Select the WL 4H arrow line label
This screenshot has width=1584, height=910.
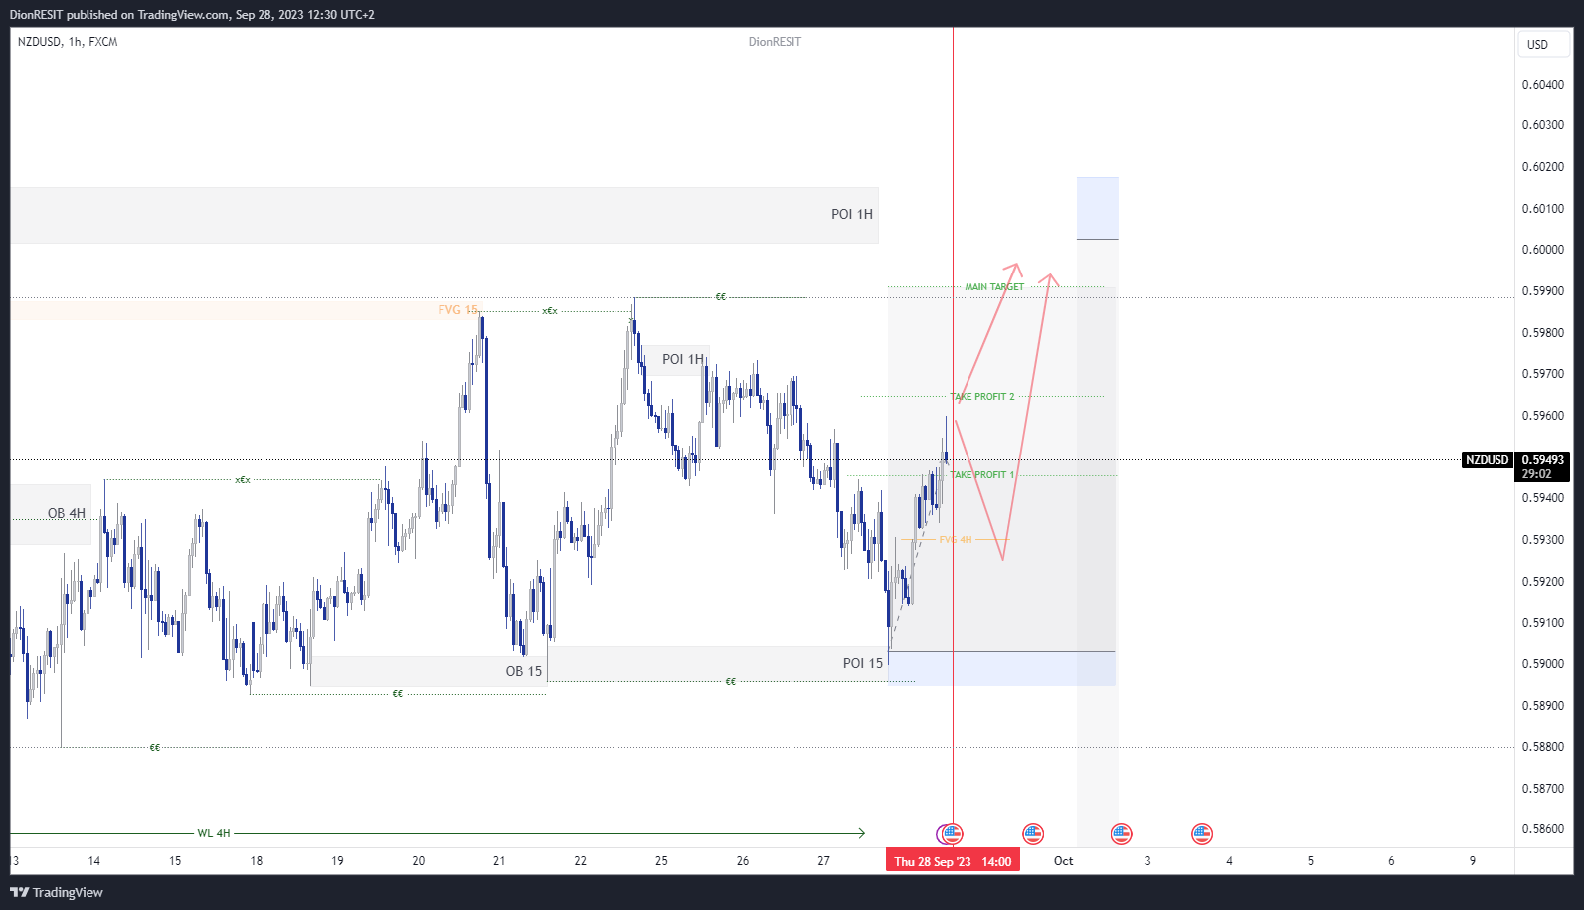pos(214,833)
